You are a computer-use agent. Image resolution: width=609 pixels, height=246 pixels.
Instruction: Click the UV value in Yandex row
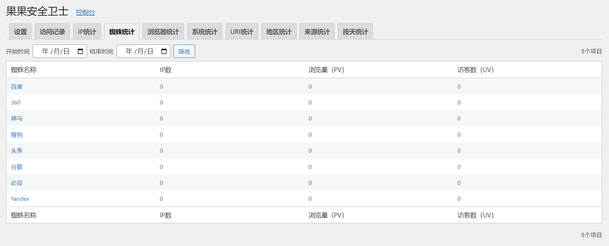(459, 199)
